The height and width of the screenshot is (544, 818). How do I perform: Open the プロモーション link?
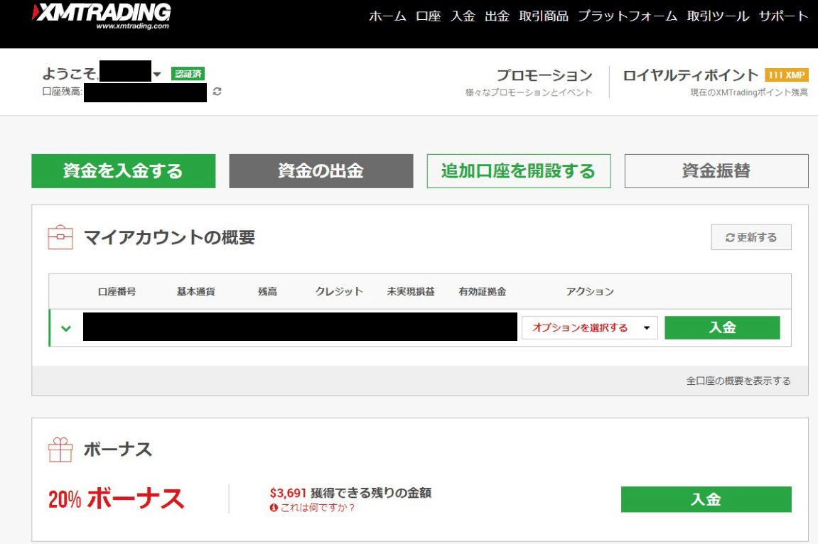tap(544, 75)
